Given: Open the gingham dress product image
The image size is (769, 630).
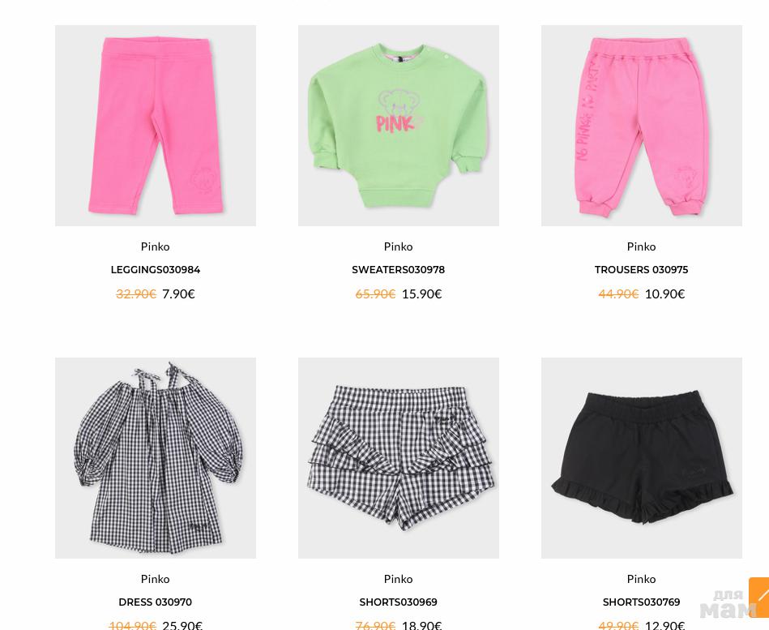Looking at the screenshot, I should pos(156,458).
